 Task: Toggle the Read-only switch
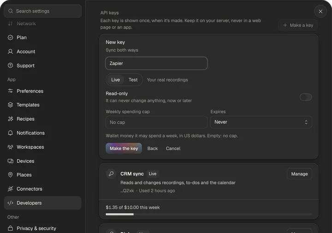[x=306, y=97]
